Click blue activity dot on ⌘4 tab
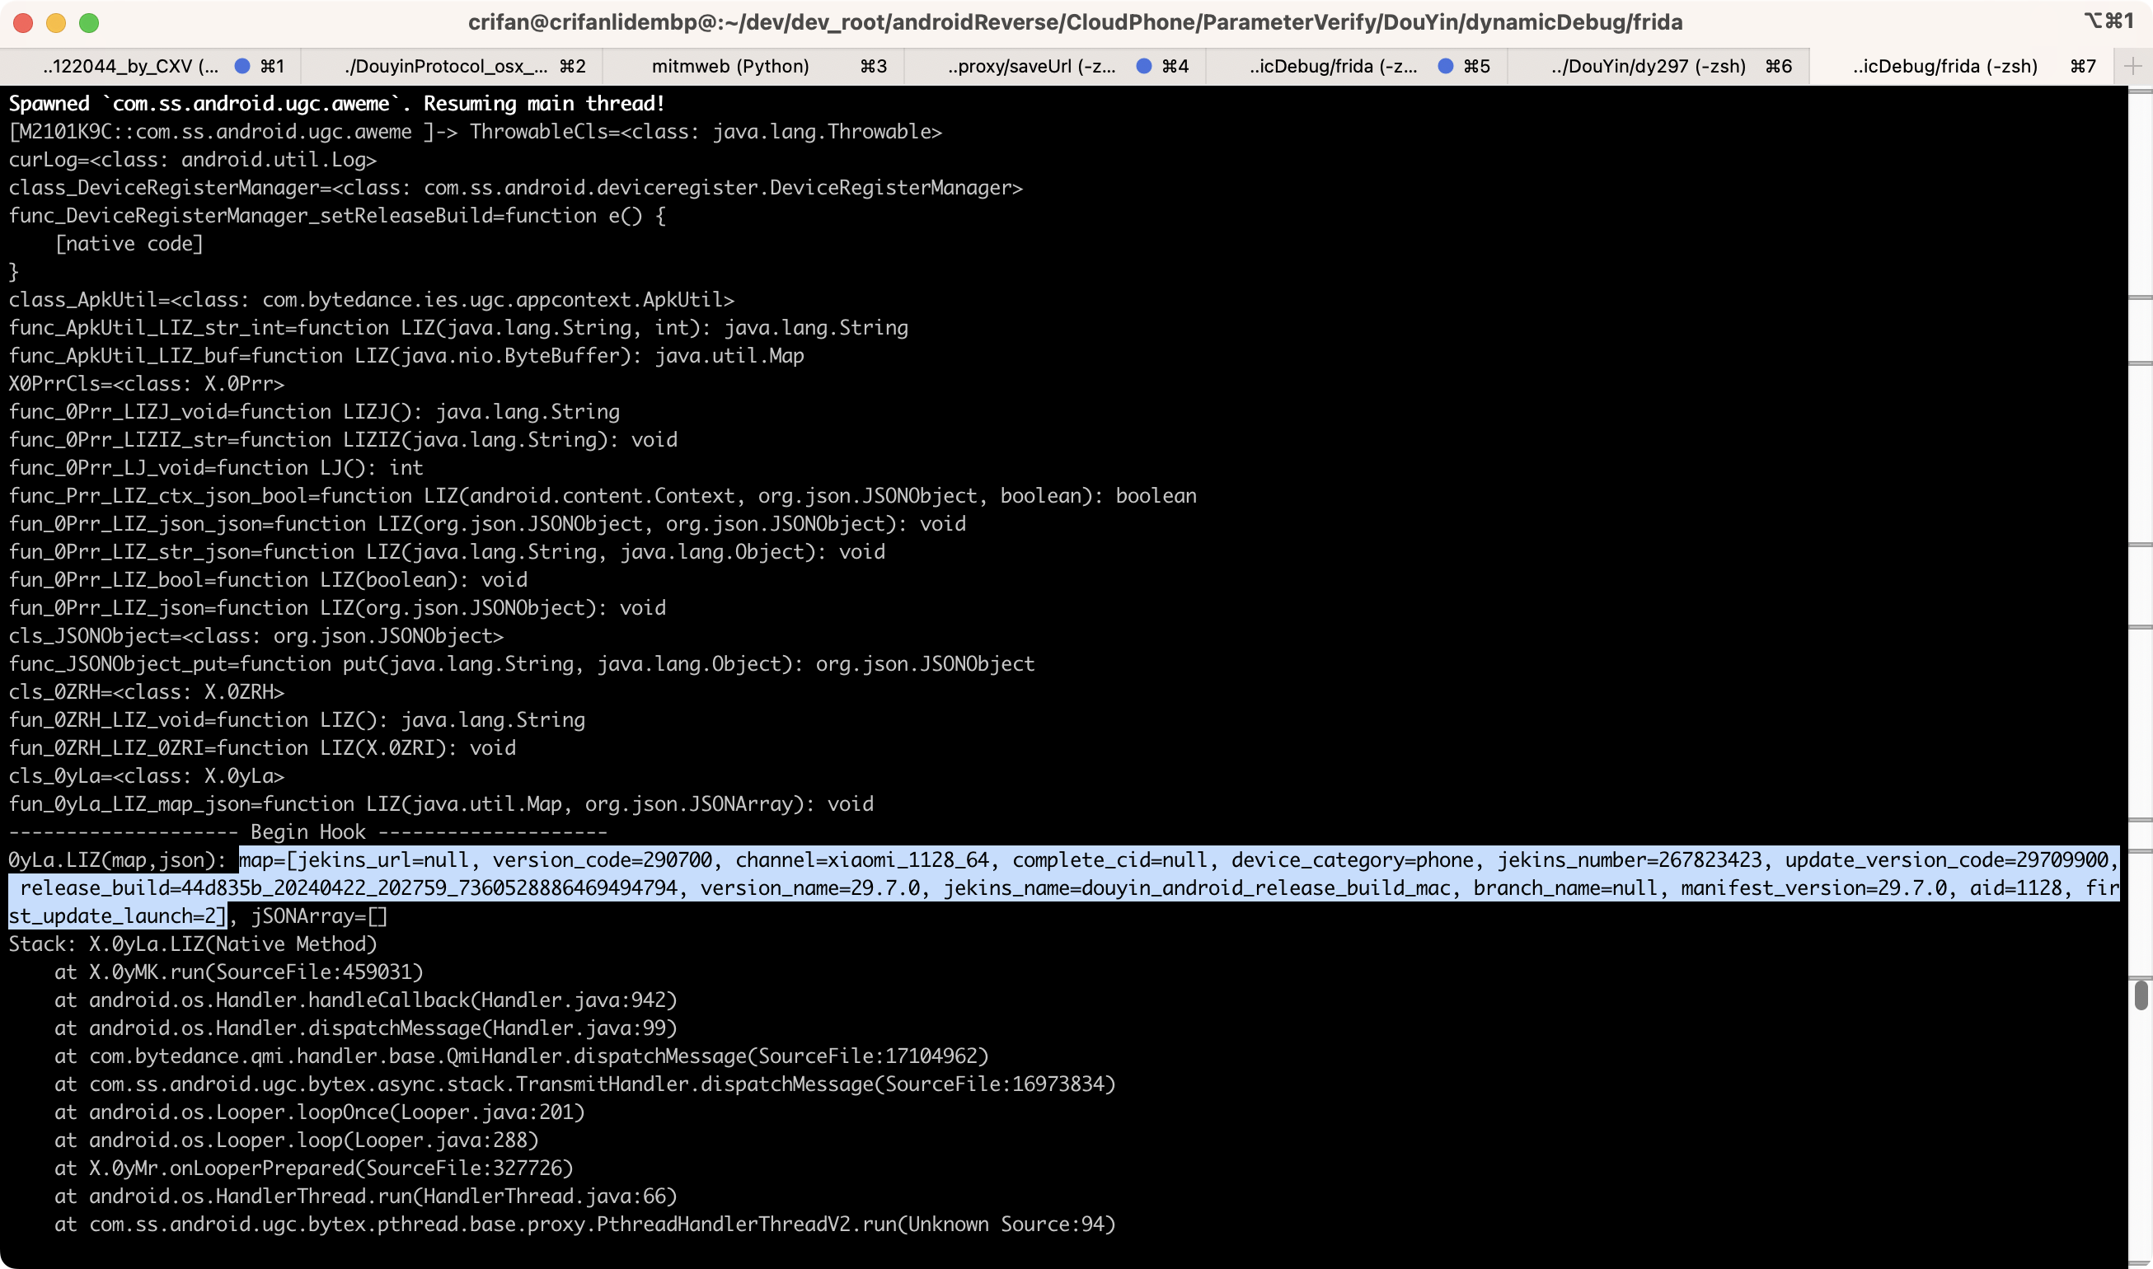This screenshot has height=1269, width=2153. [1143, 67]
